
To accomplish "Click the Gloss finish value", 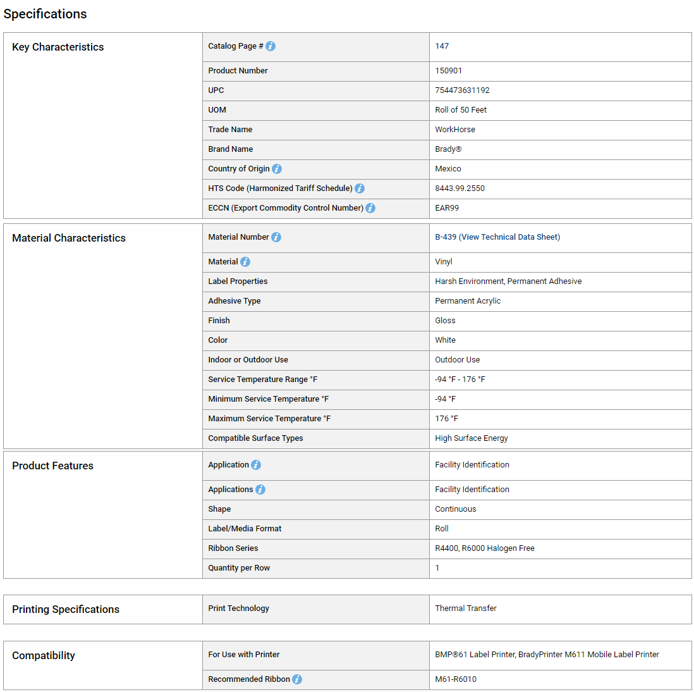I will tap(445, 321).
